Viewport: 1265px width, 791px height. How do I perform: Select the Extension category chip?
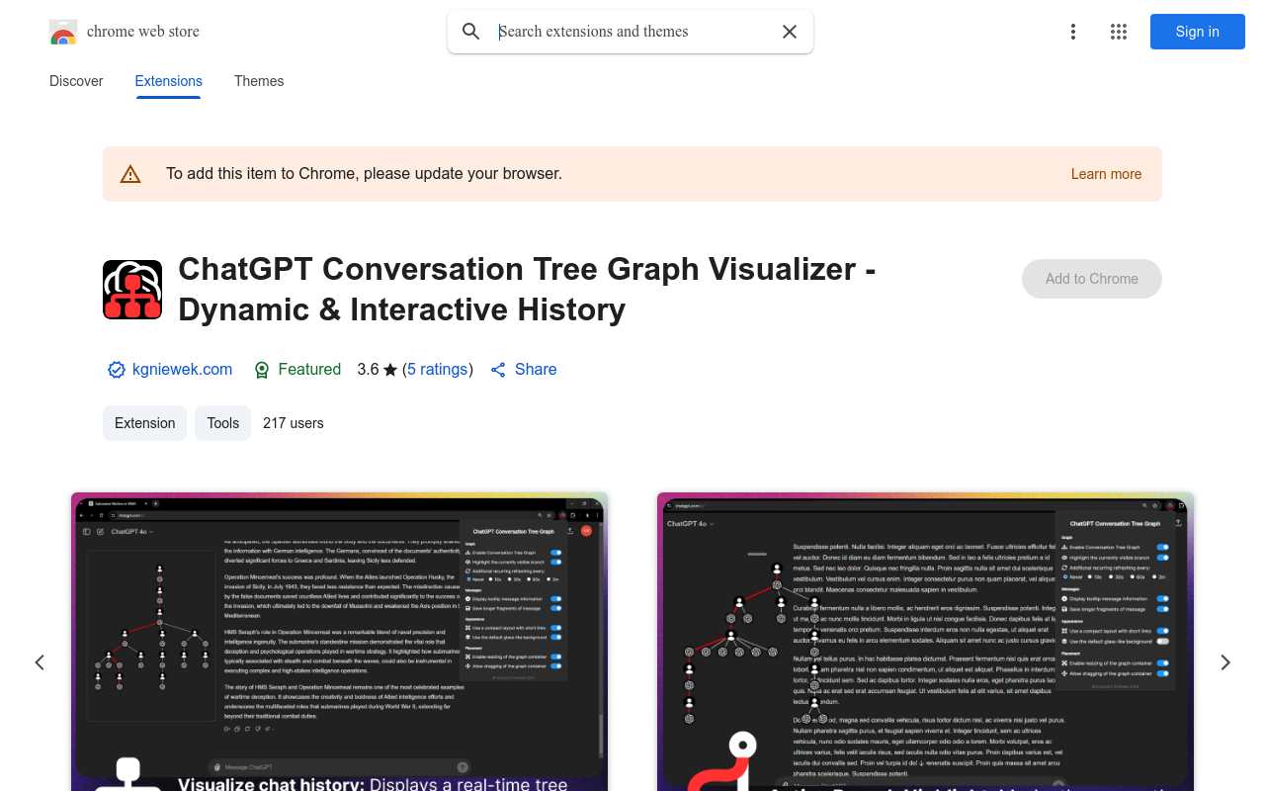pos(145,423)
